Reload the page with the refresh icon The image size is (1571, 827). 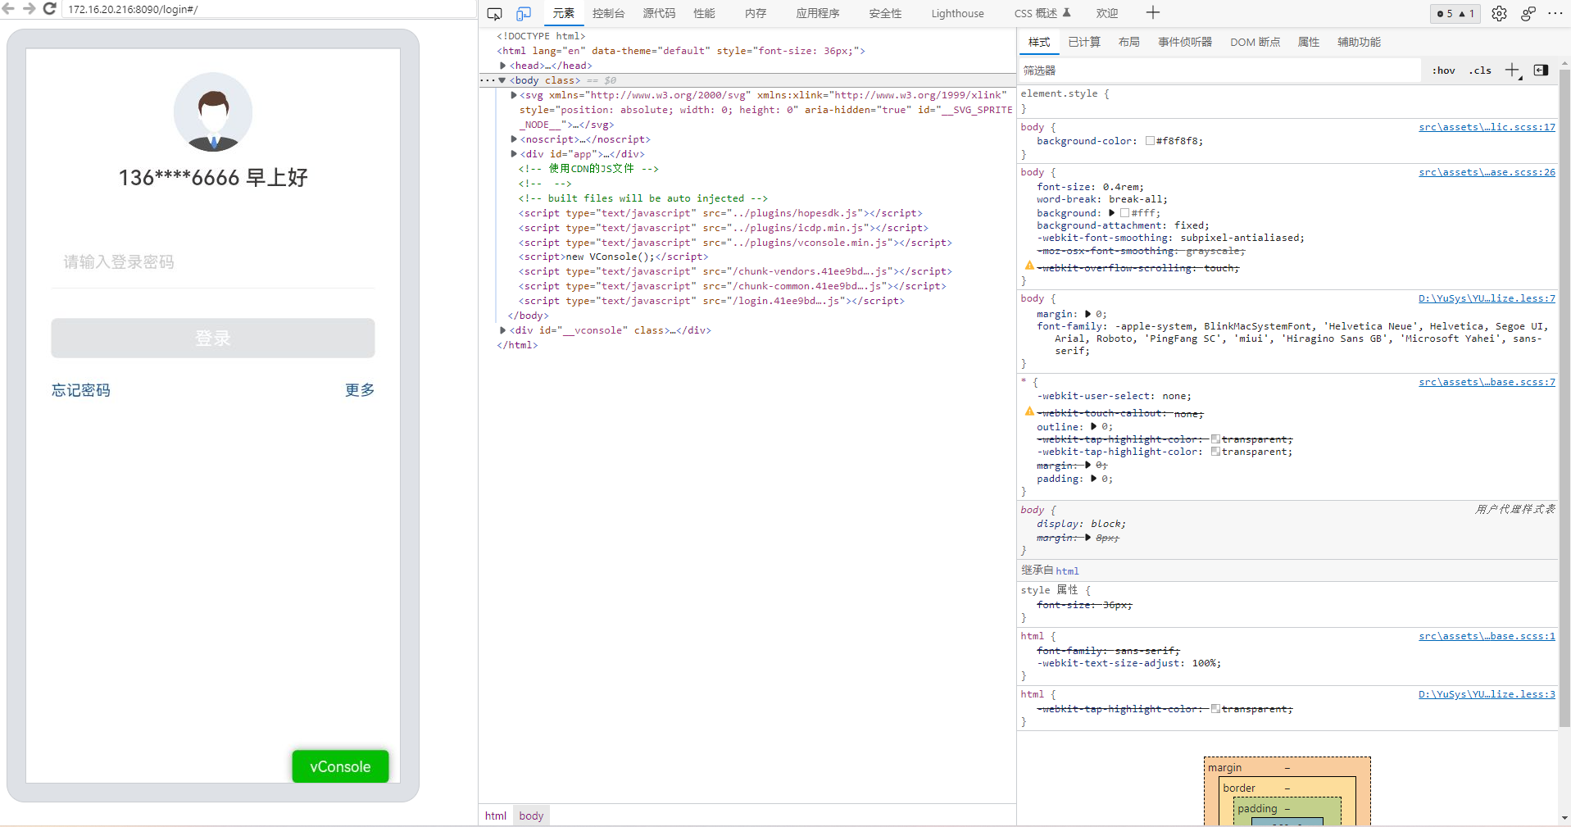coord(49,8)
